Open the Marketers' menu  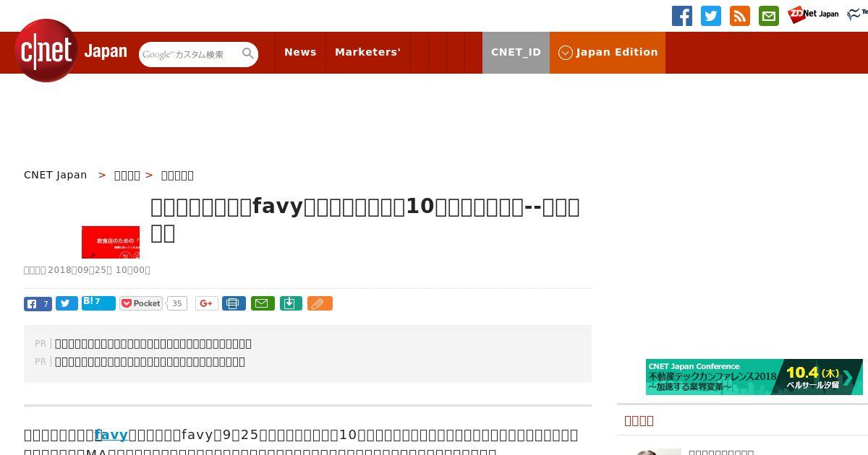coord(367,52)
